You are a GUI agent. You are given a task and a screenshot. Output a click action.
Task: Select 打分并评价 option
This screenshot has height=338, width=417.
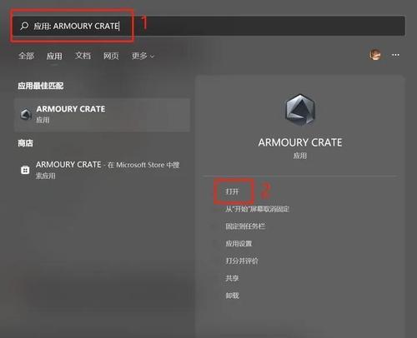242,261
